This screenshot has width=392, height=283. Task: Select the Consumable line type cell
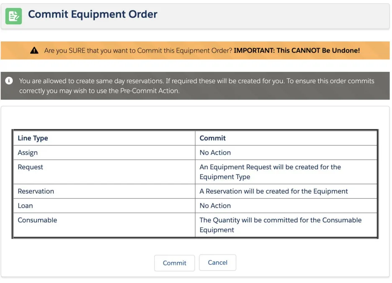click(x=104, y=225)
